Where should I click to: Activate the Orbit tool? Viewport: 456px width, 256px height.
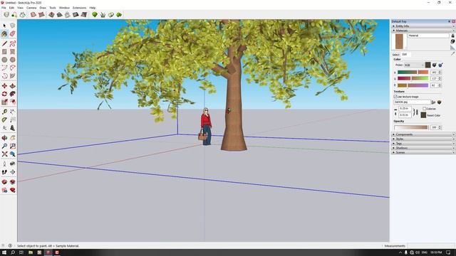point(4,138)
